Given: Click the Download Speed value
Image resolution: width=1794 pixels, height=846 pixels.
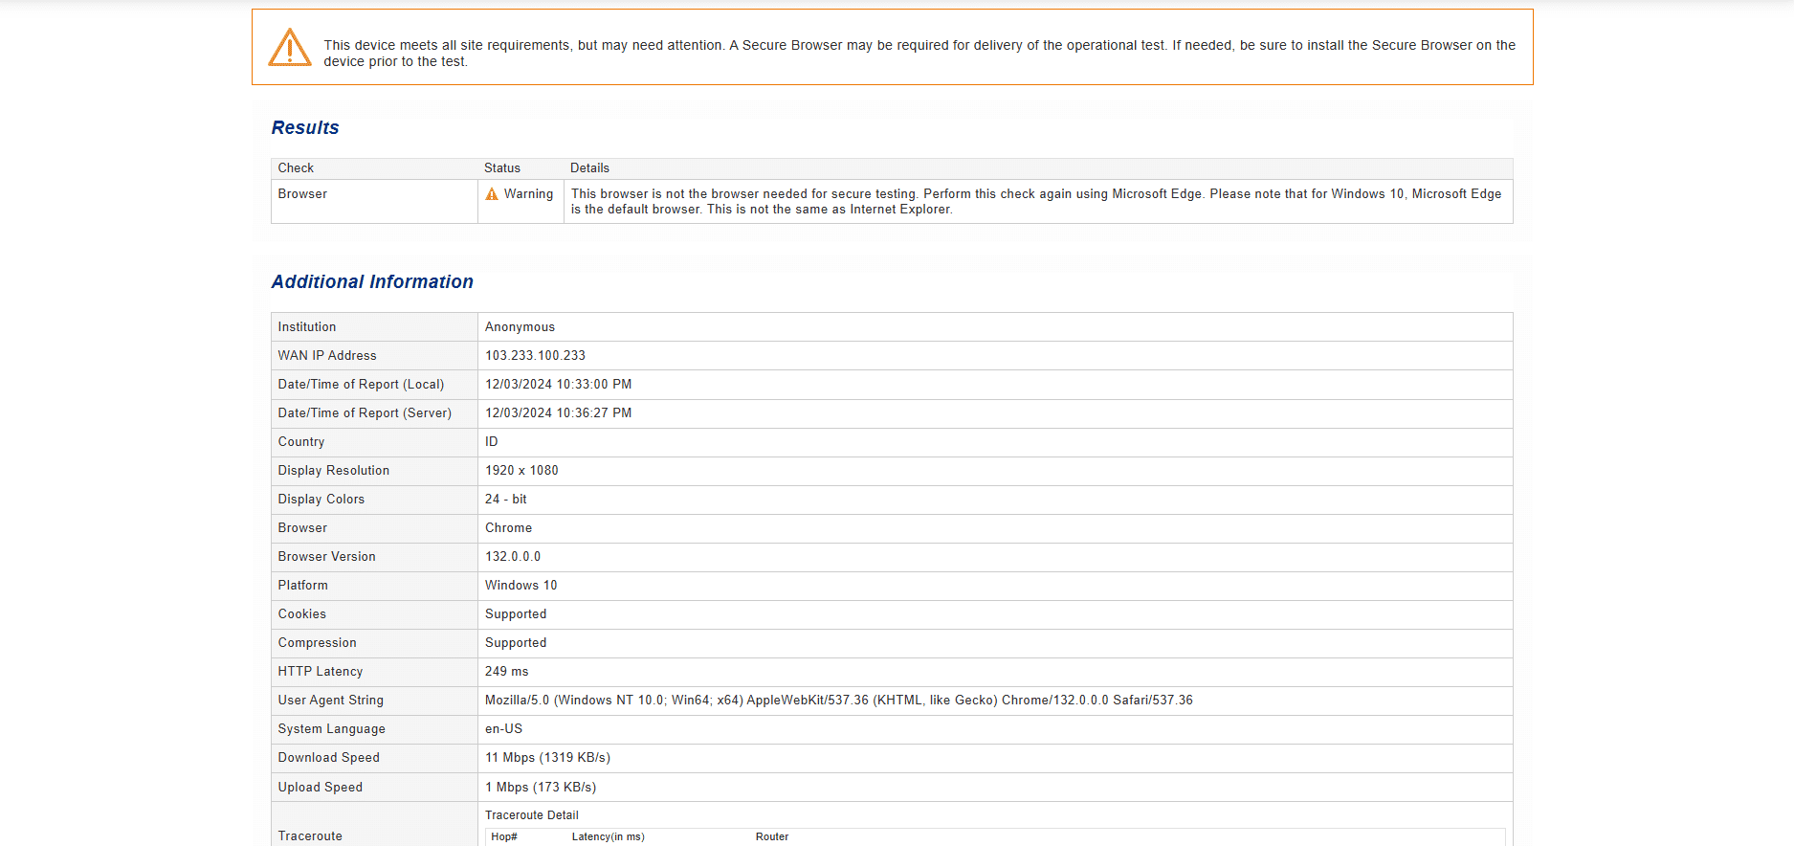Looking at the screenshot, I should click(547, 758).
